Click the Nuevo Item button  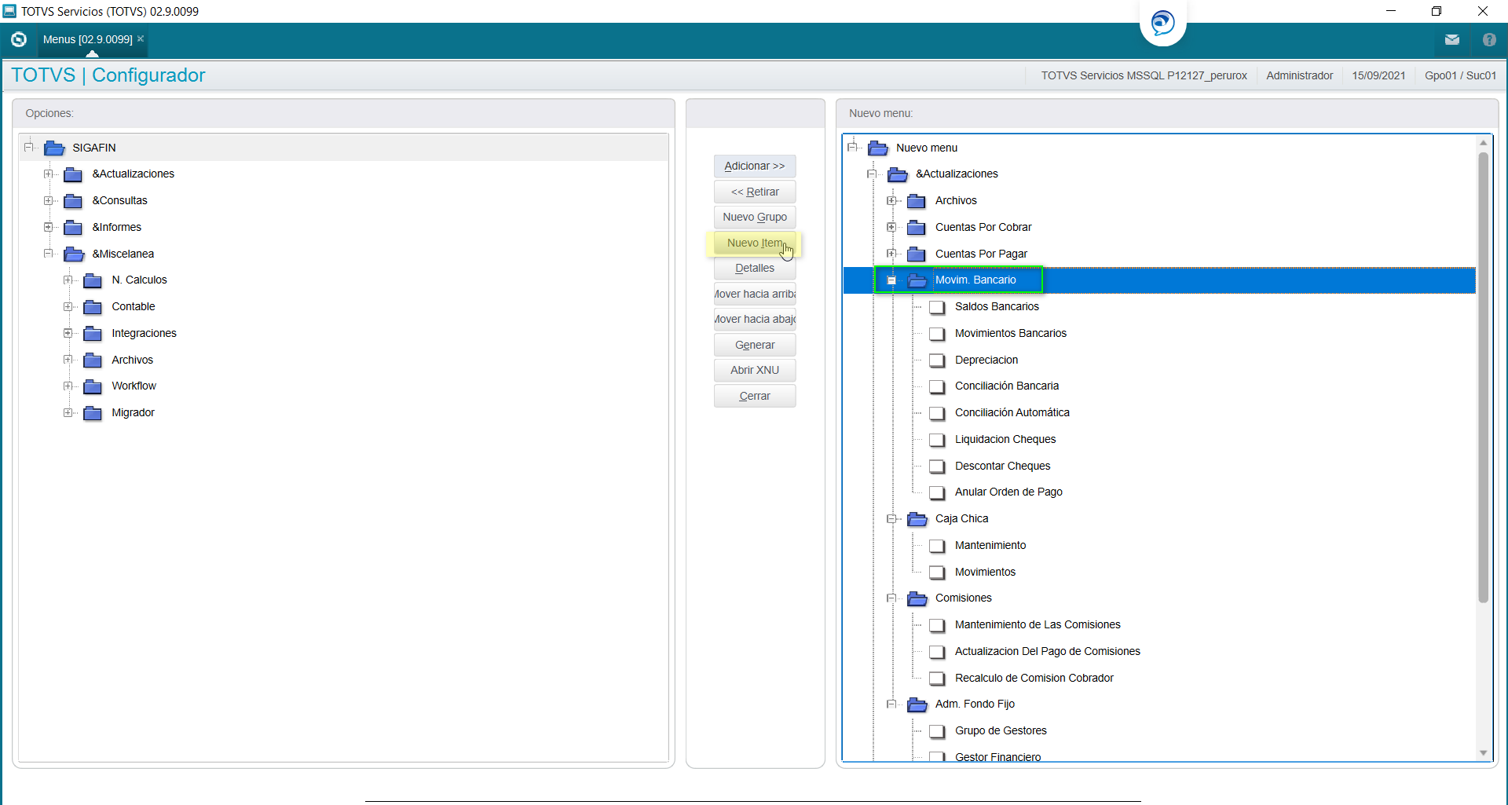tap(755, 243)
